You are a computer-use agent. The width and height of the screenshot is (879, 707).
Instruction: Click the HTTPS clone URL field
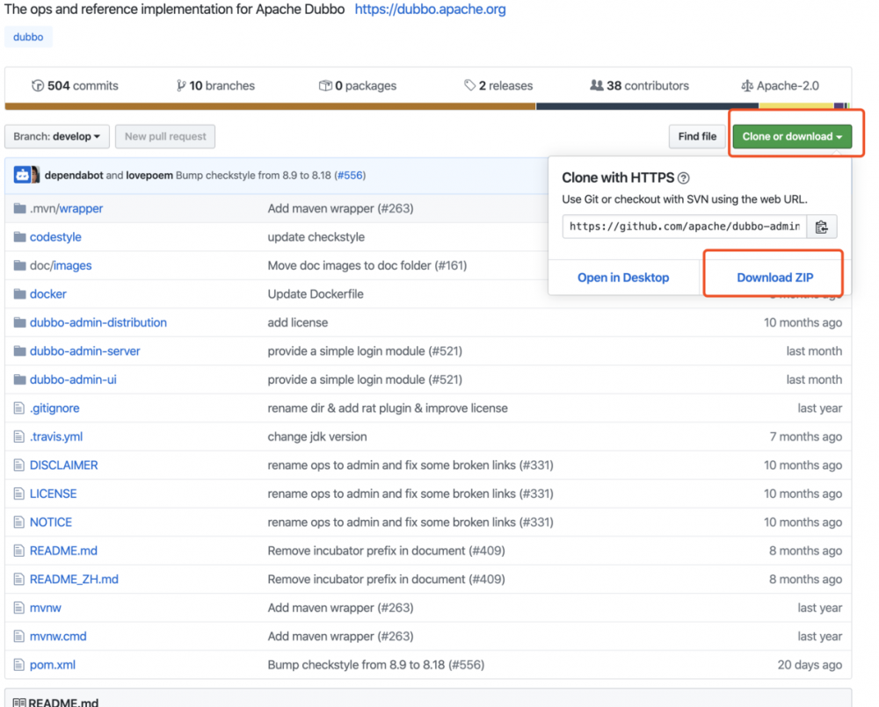pos(685,227)
